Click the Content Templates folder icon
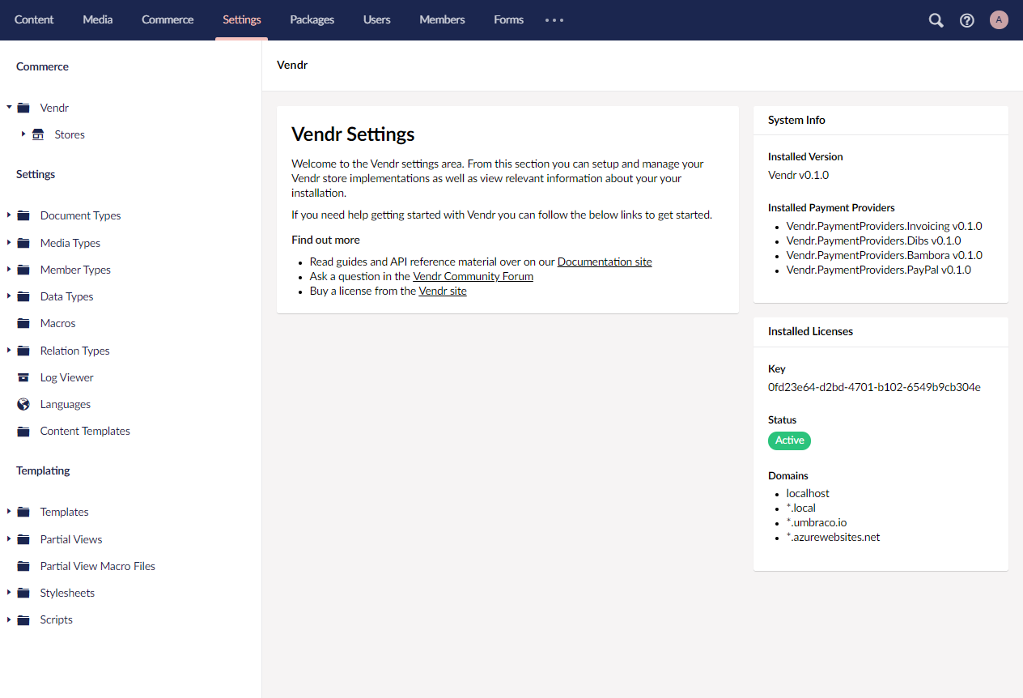Image resolution: width=1023 pixels, height=698 pixels. (x=23, y=431)
